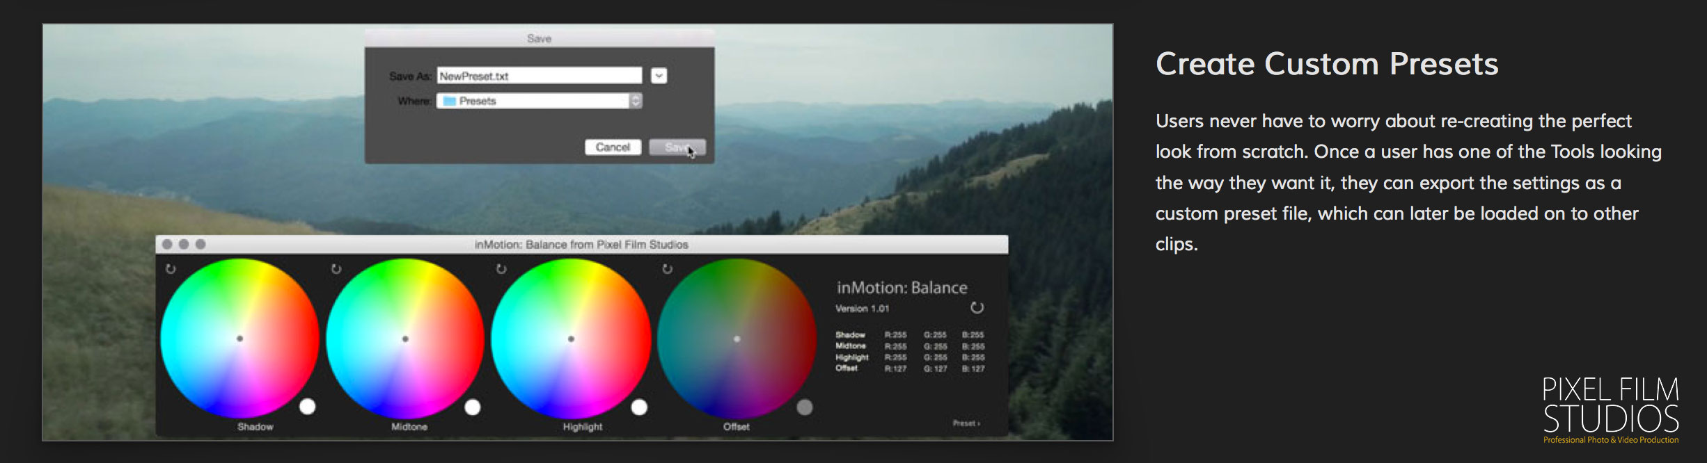This screenshot has width=1707, height=463.
Task: Click the Midtone color wheel center point
Action: point(405,339)
